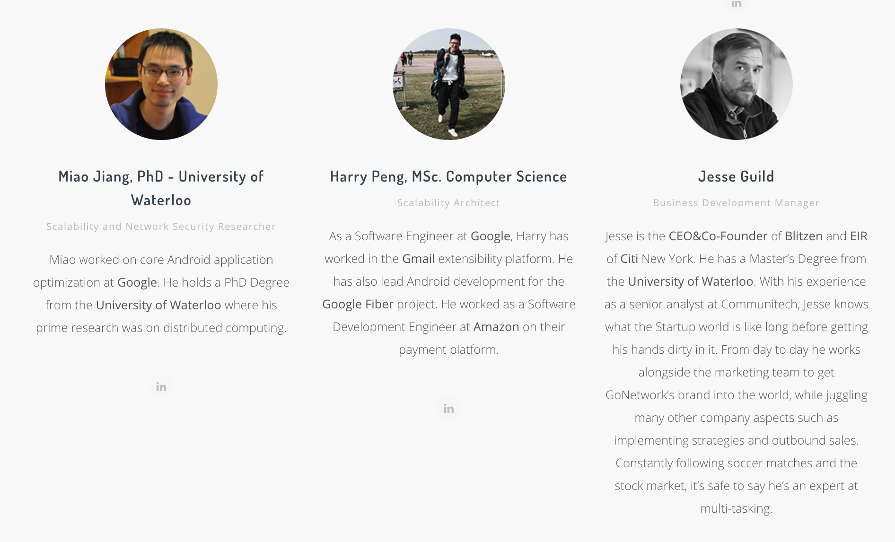Click the bold Amazon text

(x=496, y=327)
